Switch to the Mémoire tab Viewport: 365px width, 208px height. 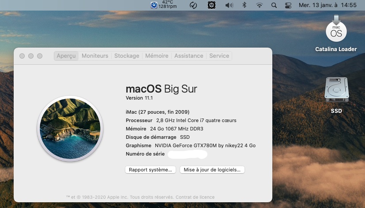(x=157, y=56)
